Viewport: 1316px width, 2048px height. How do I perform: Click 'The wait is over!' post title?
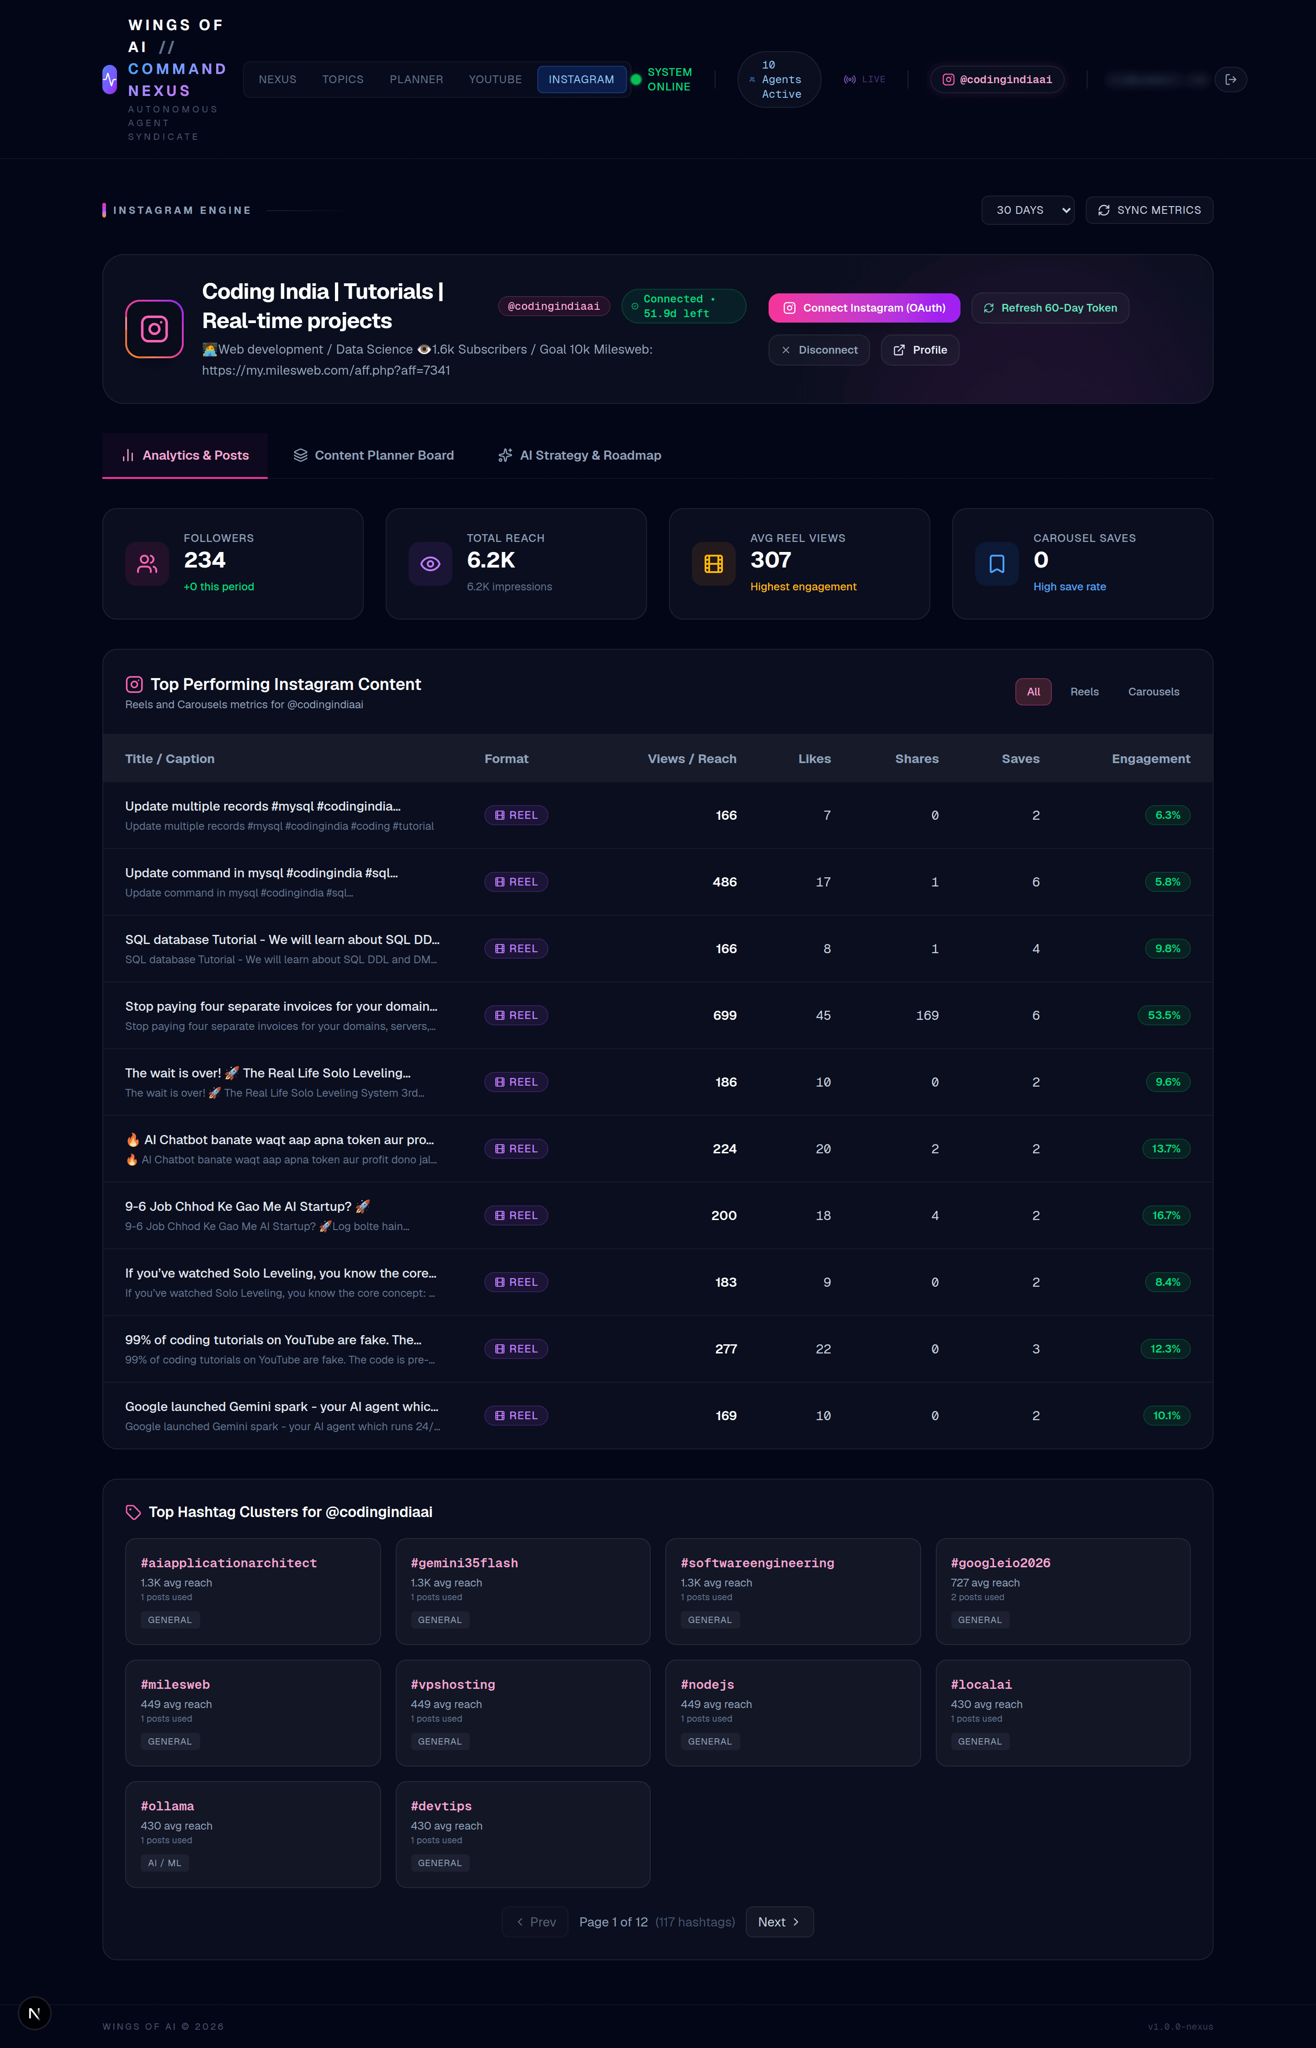(267, 1073)
